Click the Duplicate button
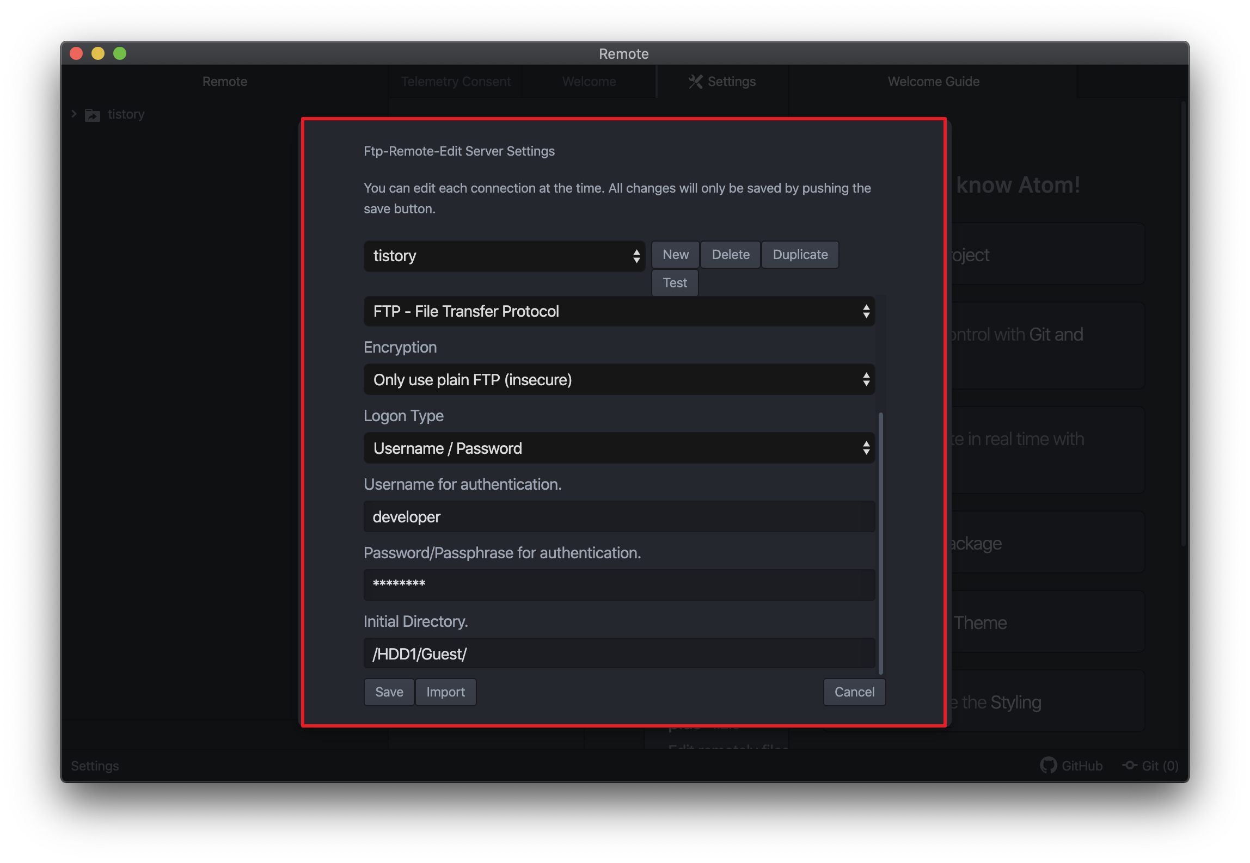Viewport: 1250px width, 863px height. tap(800, 255)
